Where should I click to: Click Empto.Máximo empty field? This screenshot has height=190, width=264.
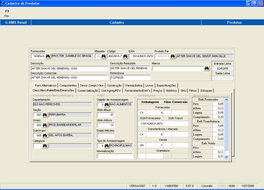point(106,135)
